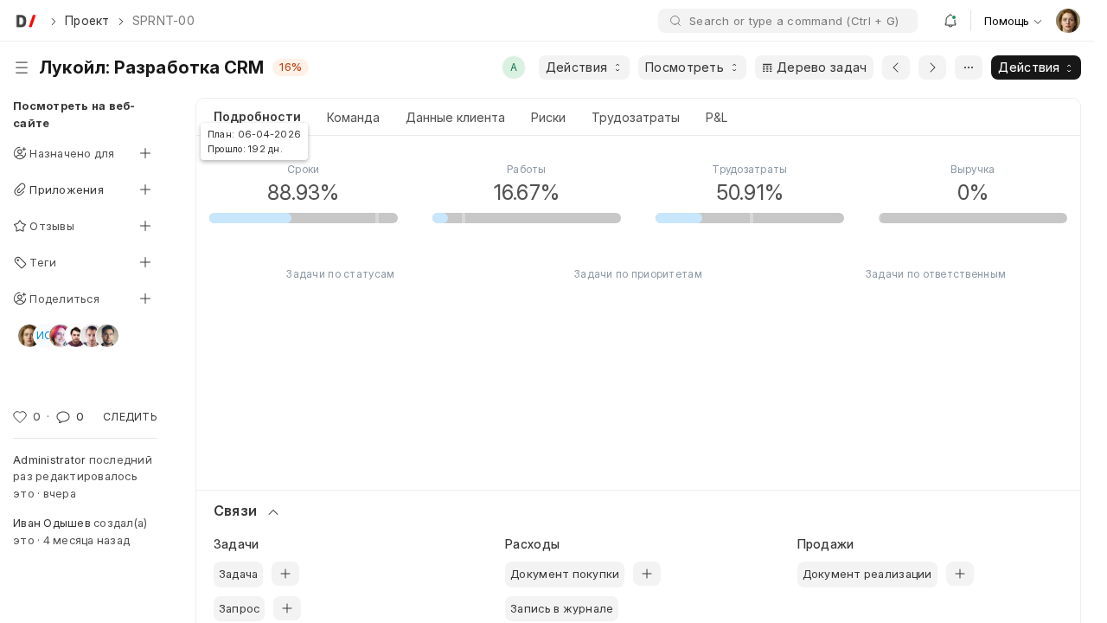The width and height of the screenshot is (1107, 623).
Task: Open comments via speech bubble icon
Action: [x=63, y=417]
